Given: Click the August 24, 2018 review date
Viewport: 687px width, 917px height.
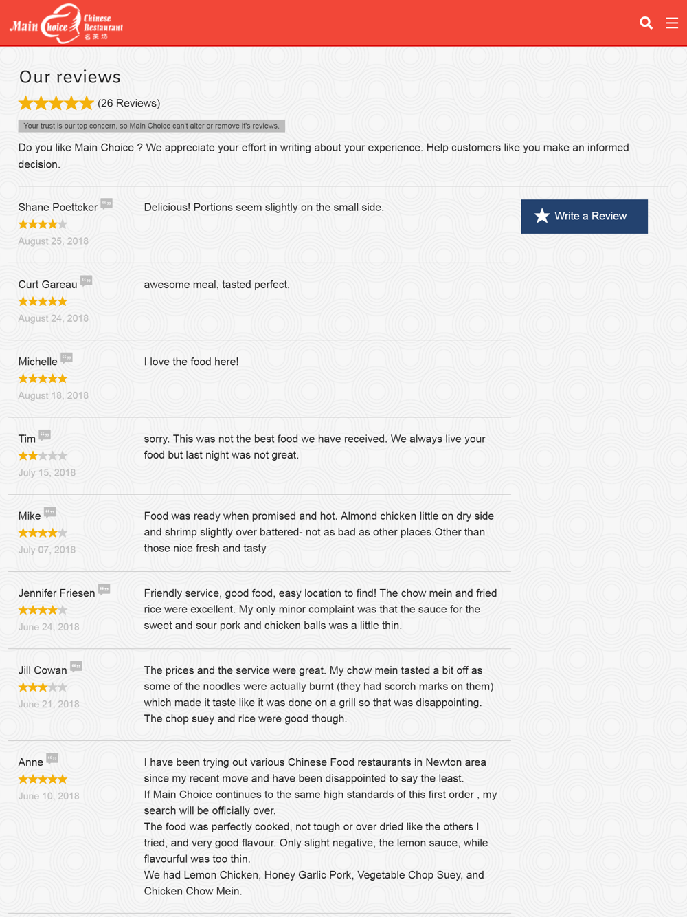Looking at the screenshot, I should [x=54, y=318].
